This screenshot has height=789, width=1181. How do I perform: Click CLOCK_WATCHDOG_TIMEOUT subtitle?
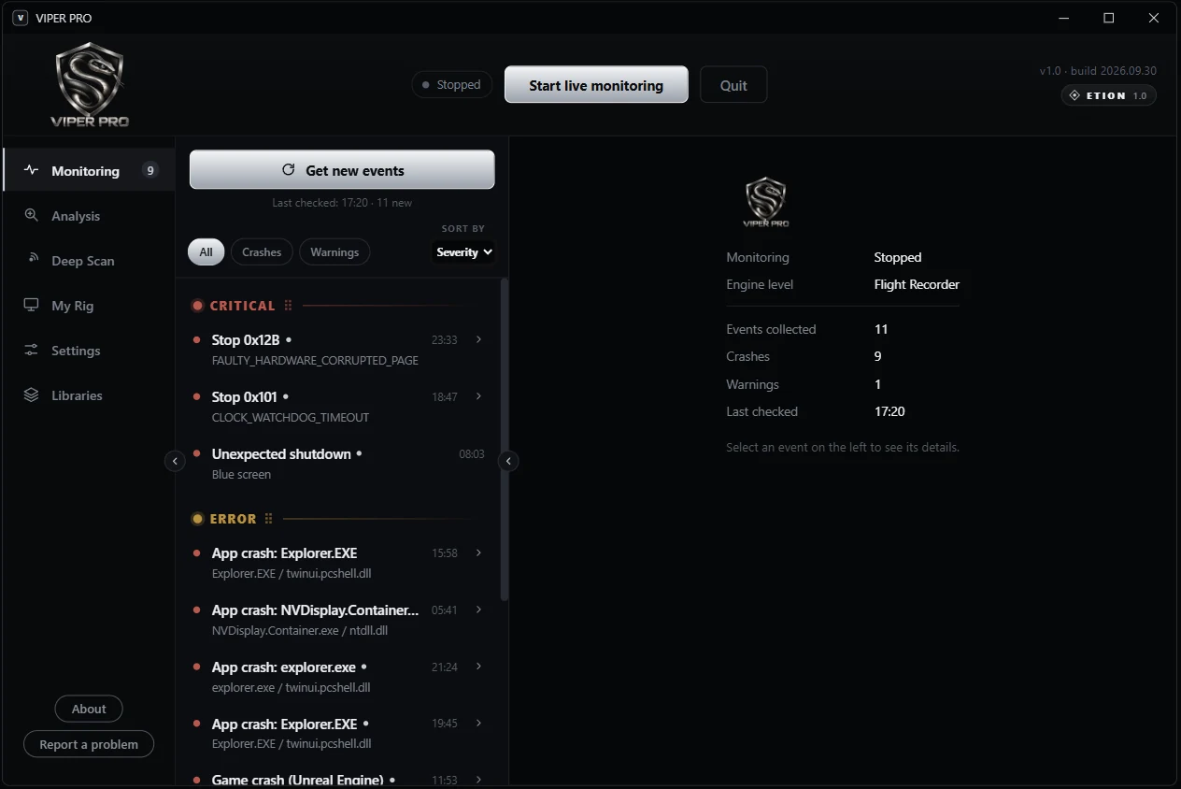[291, 418]
